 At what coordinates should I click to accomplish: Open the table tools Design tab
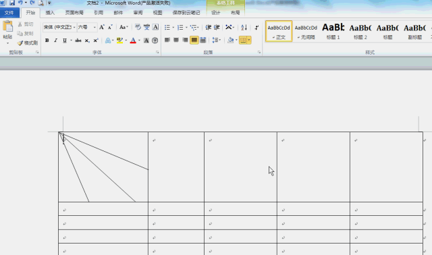(x=216, y=13)
